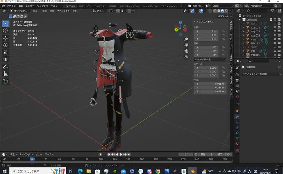Open Chrome from the Windows taskbar

click(x=158, y=171)
